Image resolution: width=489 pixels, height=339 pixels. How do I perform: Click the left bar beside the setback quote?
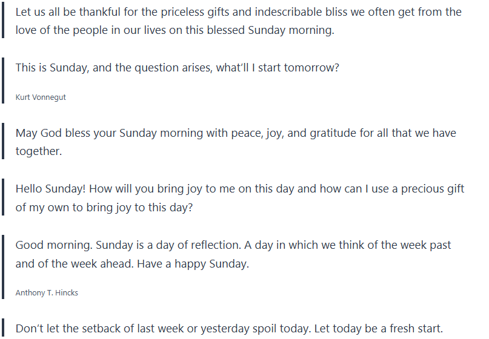tap(3, 329)
